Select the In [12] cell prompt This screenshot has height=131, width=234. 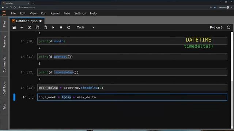(x=28, y=72)
